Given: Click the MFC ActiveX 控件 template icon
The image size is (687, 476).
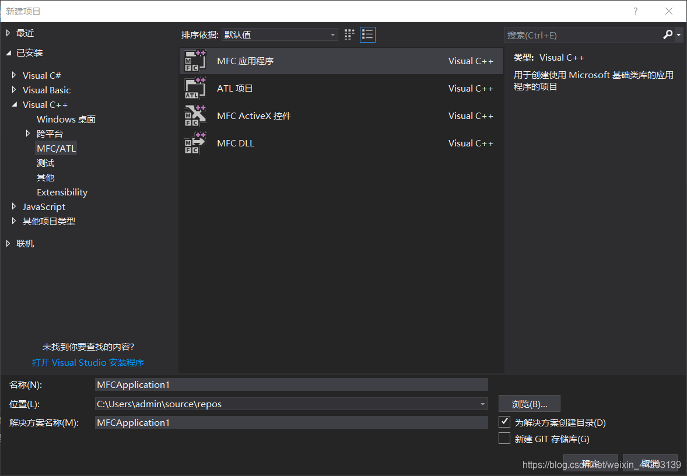Looking at the screenshot, I should [x=195, y=116].
